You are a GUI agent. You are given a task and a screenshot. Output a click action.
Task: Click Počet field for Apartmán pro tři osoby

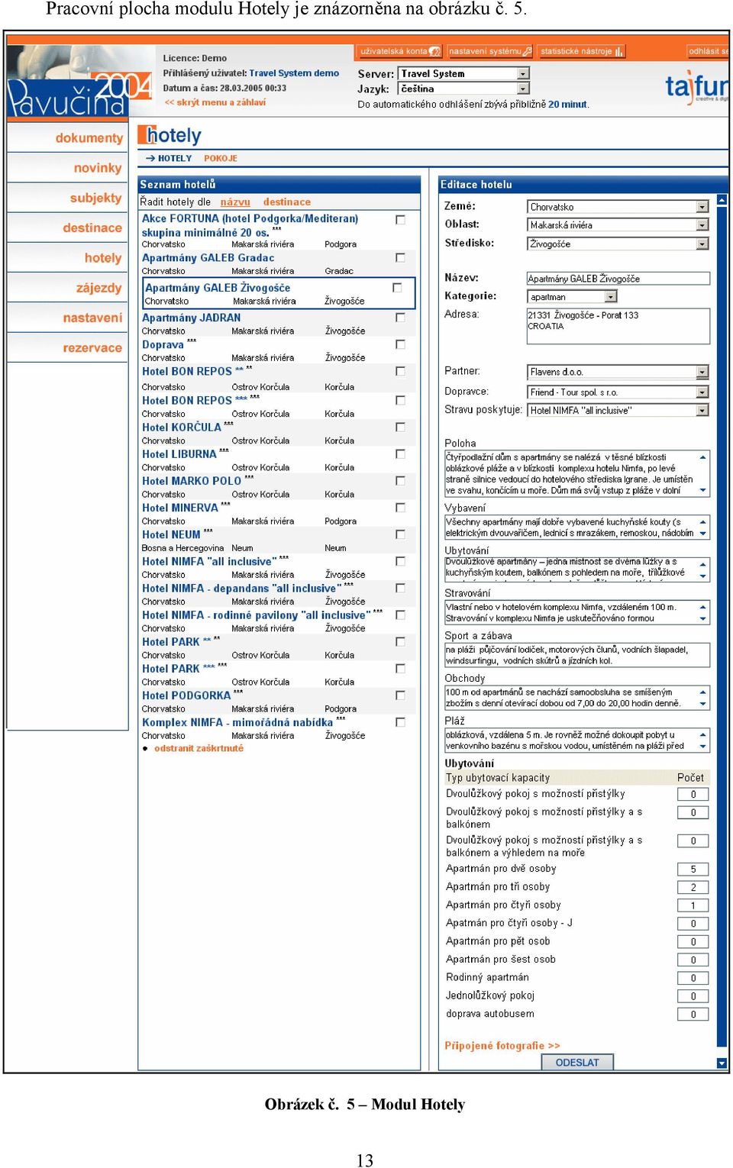click(693, 887)
